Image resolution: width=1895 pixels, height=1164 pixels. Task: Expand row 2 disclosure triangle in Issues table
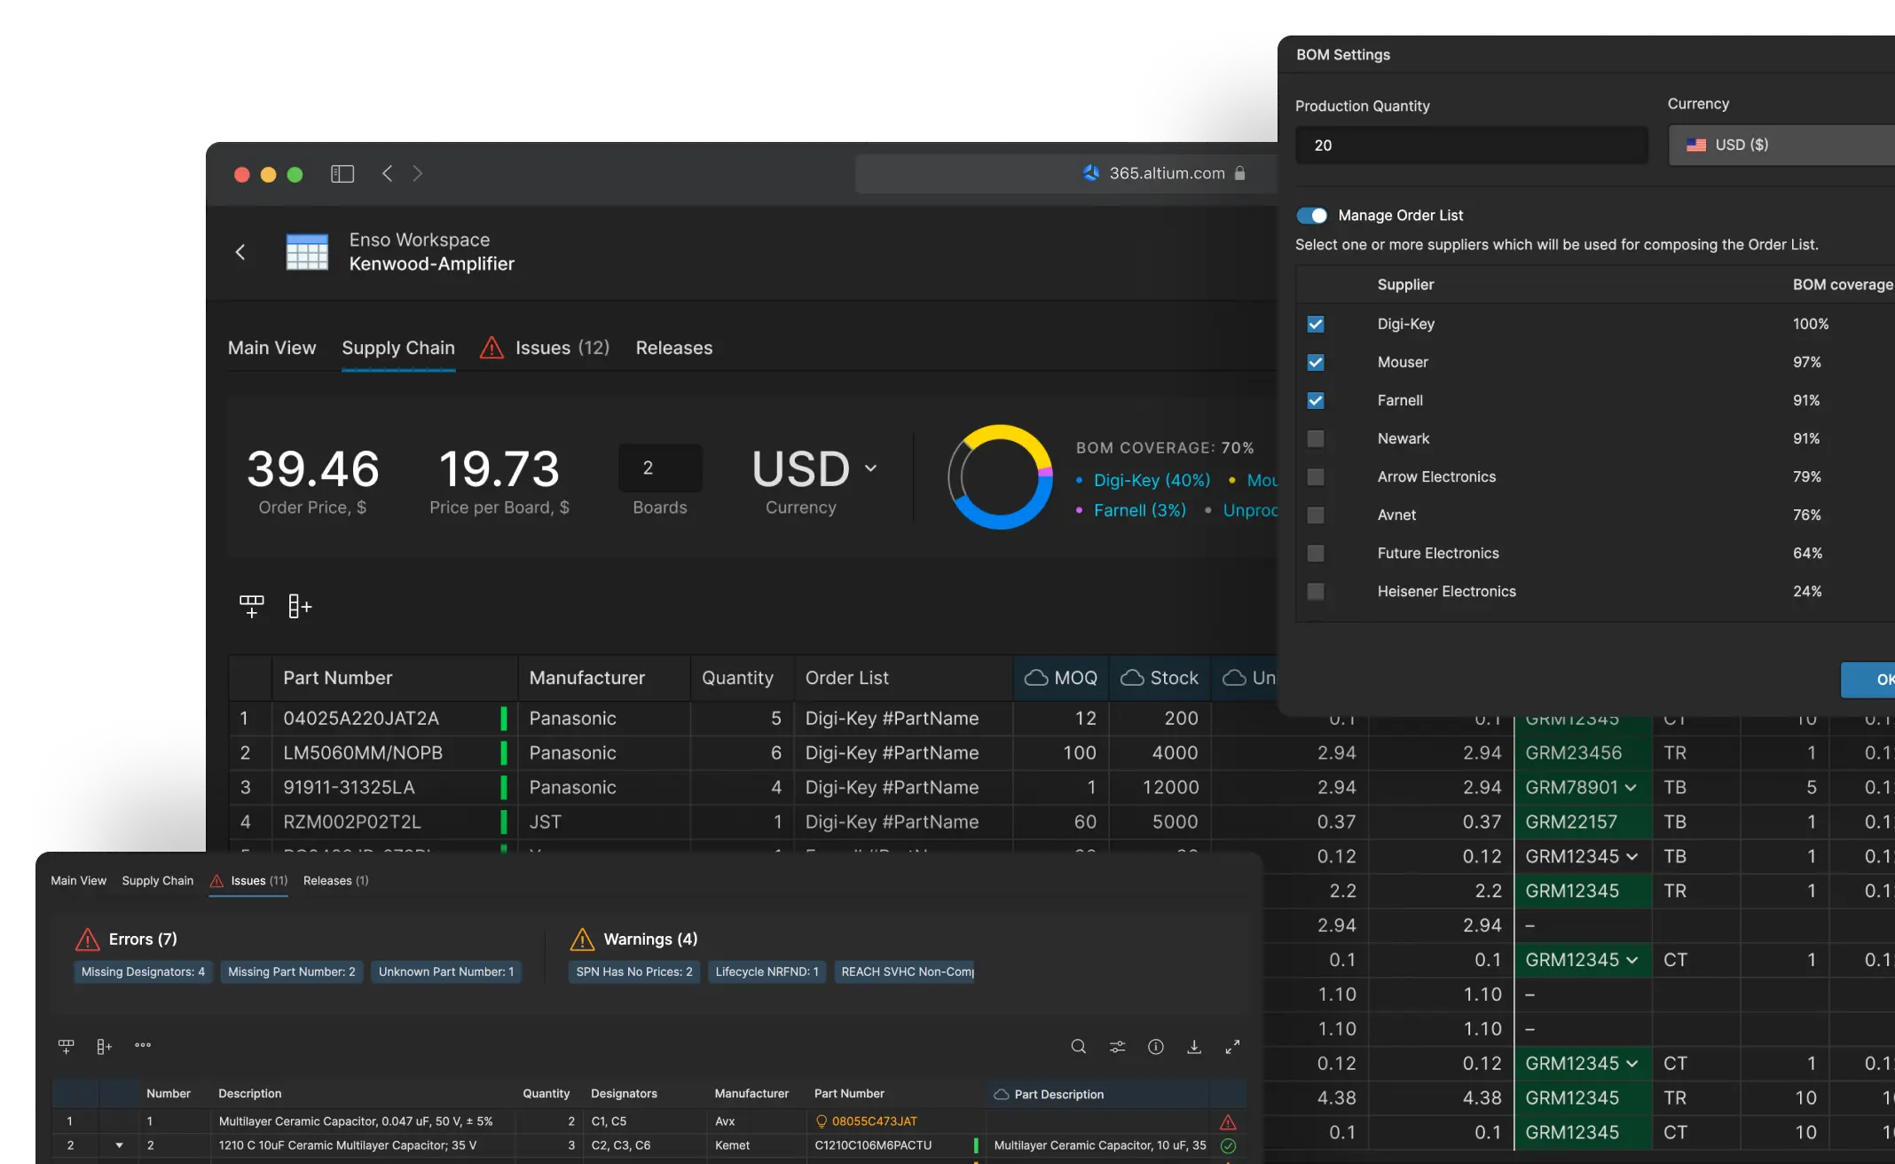pos(119,1145)
